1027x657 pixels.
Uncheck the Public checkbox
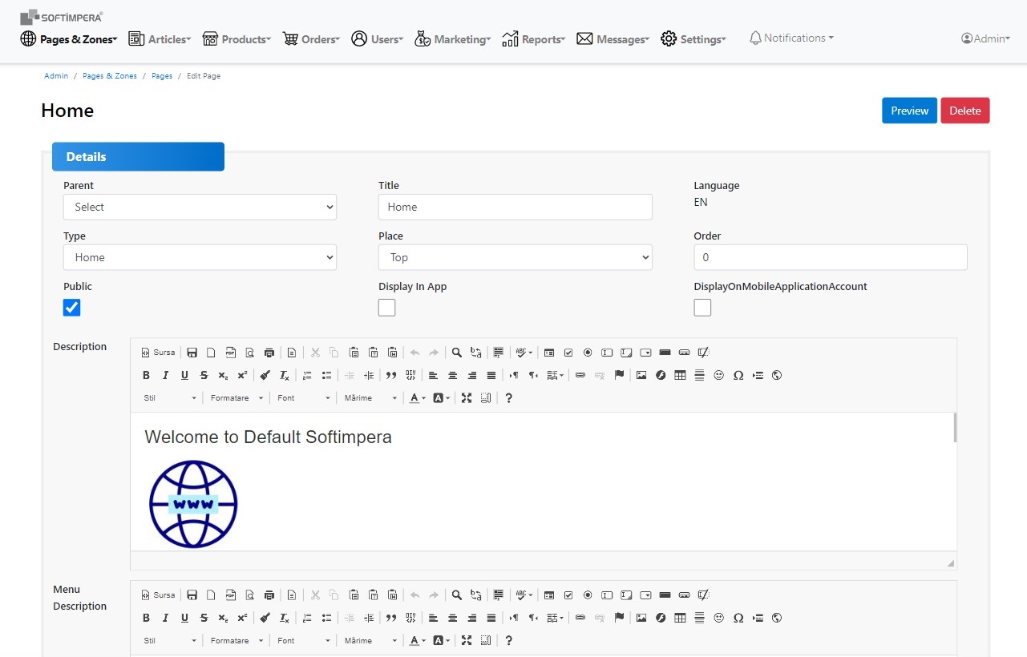72,308
